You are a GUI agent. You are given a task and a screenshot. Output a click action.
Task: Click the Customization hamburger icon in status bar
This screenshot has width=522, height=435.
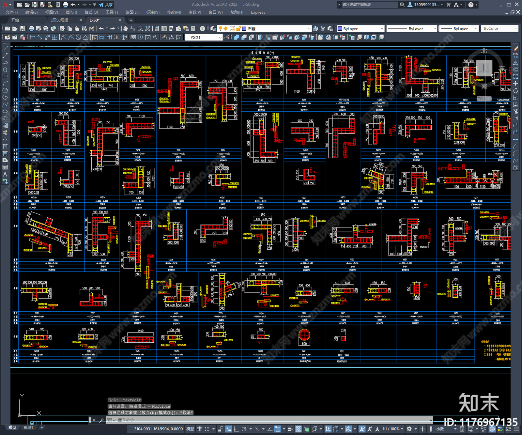[x=516, y=429]
